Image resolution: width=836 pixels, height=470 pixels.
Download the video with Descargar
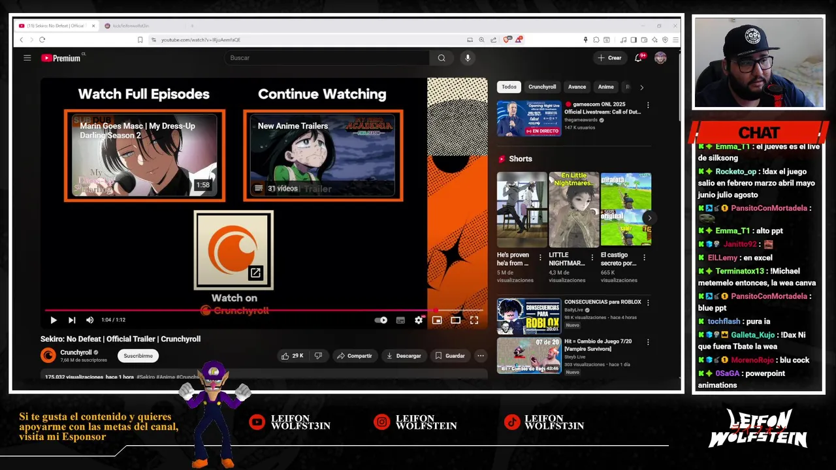tap(404, 356)
